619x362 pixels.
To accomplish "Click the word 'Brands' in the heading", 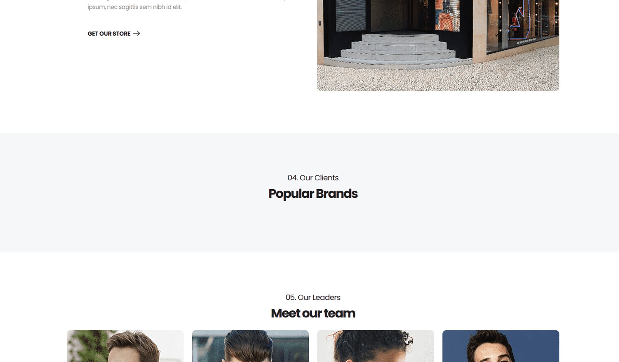I will click(x=337, y=193).
